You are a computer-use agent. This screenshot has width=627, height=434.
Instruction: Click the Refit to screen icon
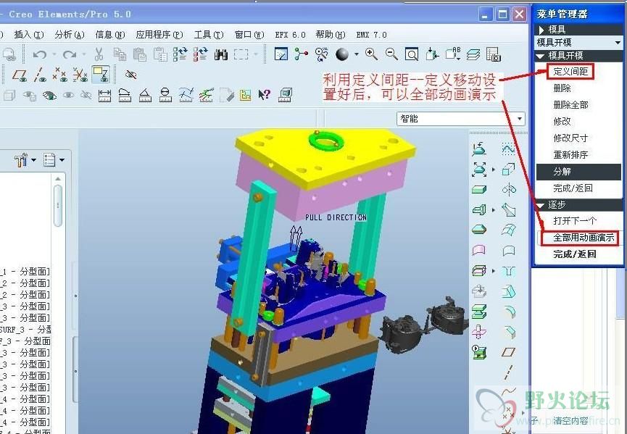point(412,54)
